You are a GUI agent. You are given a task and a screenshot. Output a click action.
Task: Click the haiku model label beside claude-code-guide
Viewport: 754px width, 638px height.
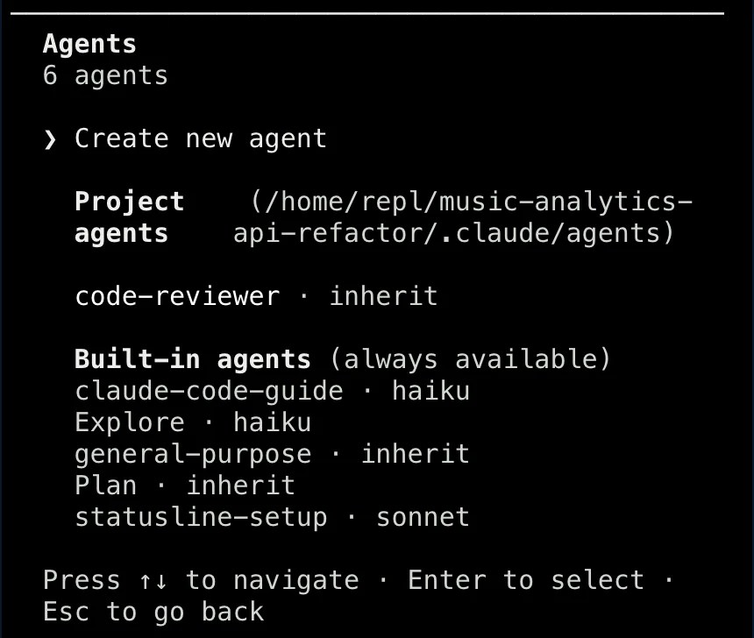click(430, 390)
